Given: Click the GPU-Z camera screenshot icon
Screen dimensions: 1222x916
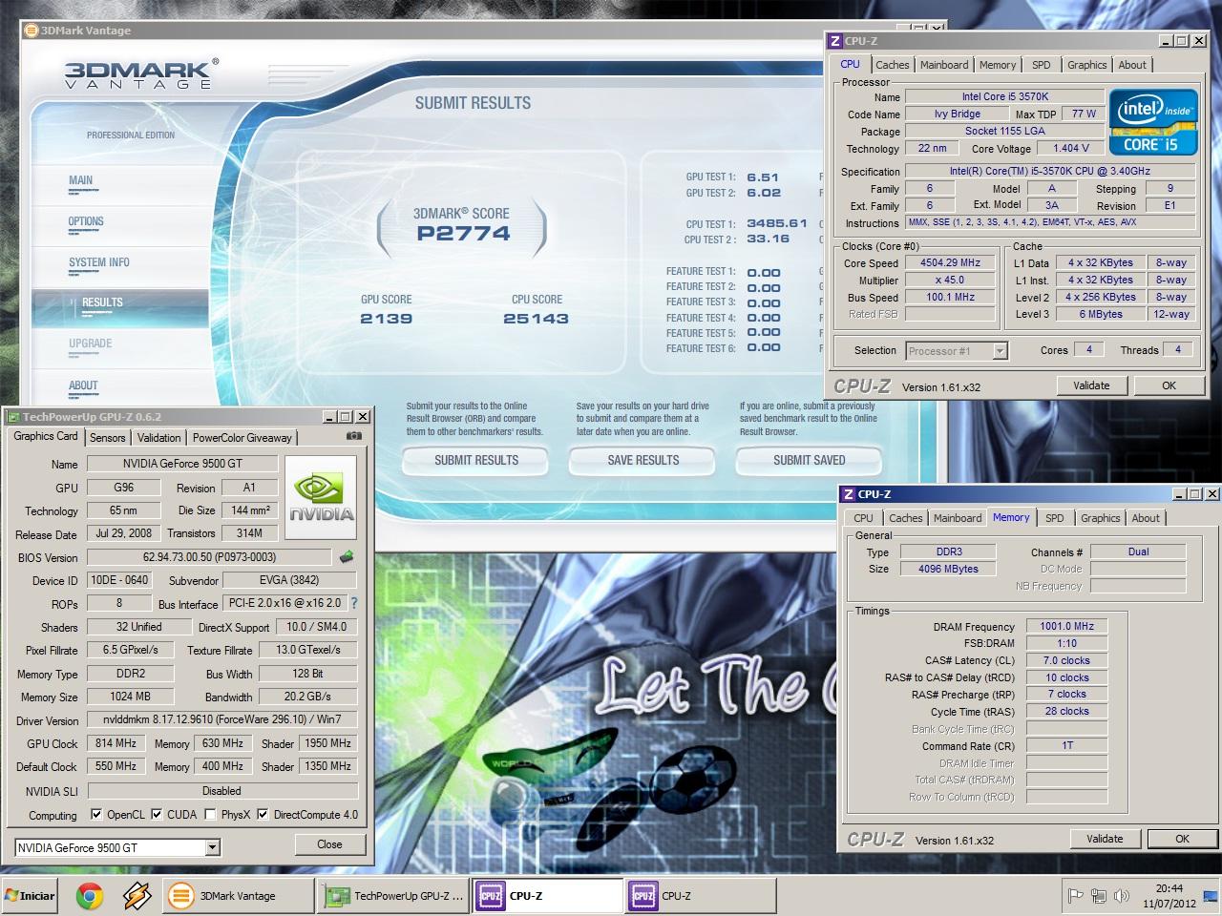Looking at the screenshot, I should 354,436.
